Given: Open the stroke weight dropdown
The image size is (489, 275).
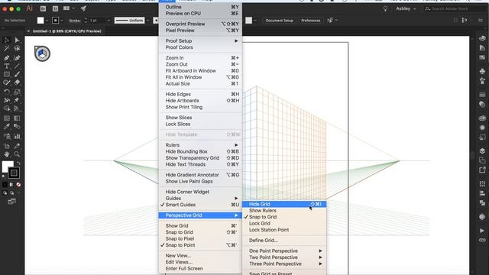Looking at the screenshot, I should (108, 21).
